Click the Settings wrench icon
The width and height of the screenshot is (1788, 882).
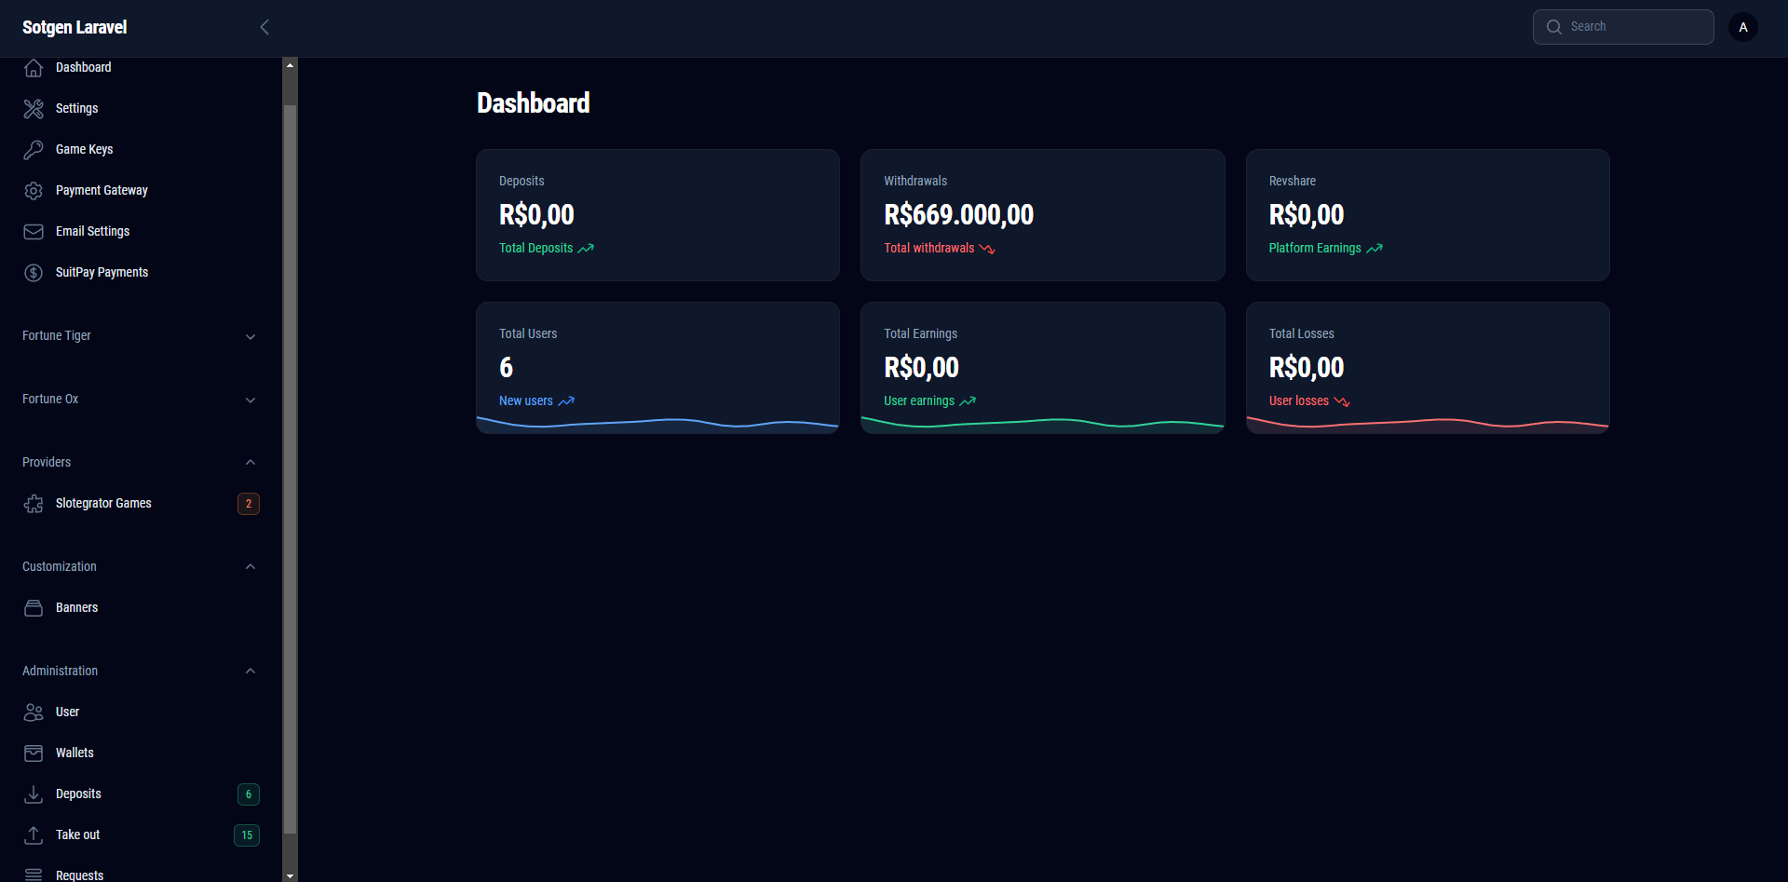[x=34, y=109]
